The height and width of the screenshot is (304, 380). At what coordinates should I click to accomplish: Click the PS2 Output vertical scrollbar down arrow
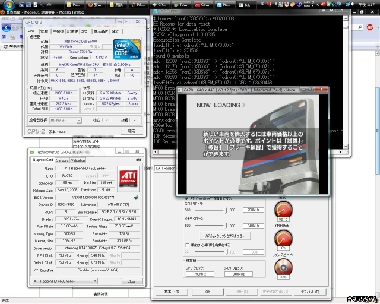346,147
